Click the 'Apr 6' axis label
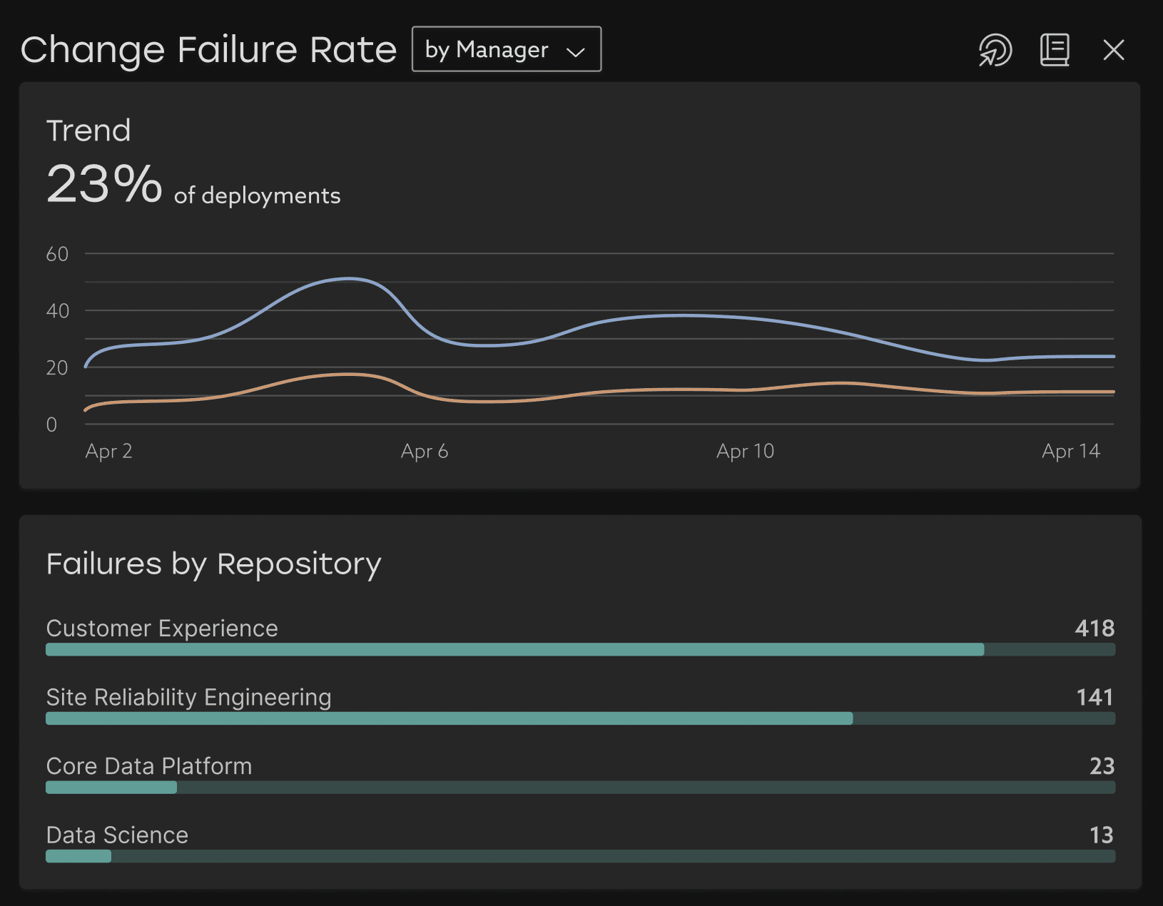This screenshot has height=906, width=1163. click(425, 451)
